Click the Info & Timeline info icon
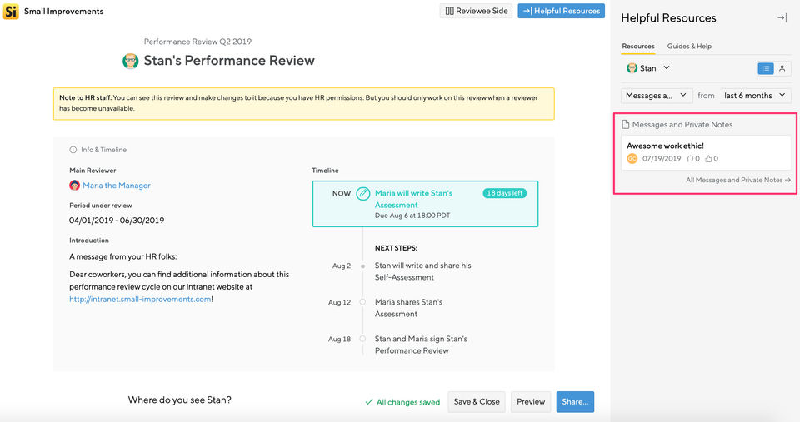 click(x=72, y=150)
